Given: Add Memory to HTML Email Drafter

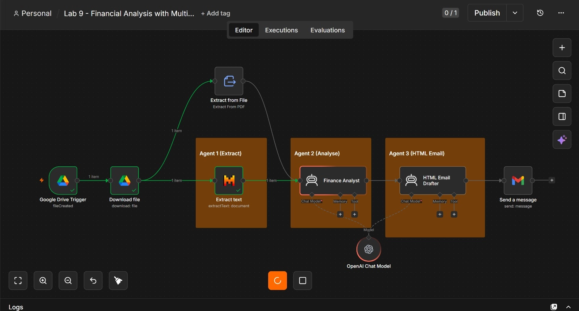Looking at the screenshot, I should 440,214.
